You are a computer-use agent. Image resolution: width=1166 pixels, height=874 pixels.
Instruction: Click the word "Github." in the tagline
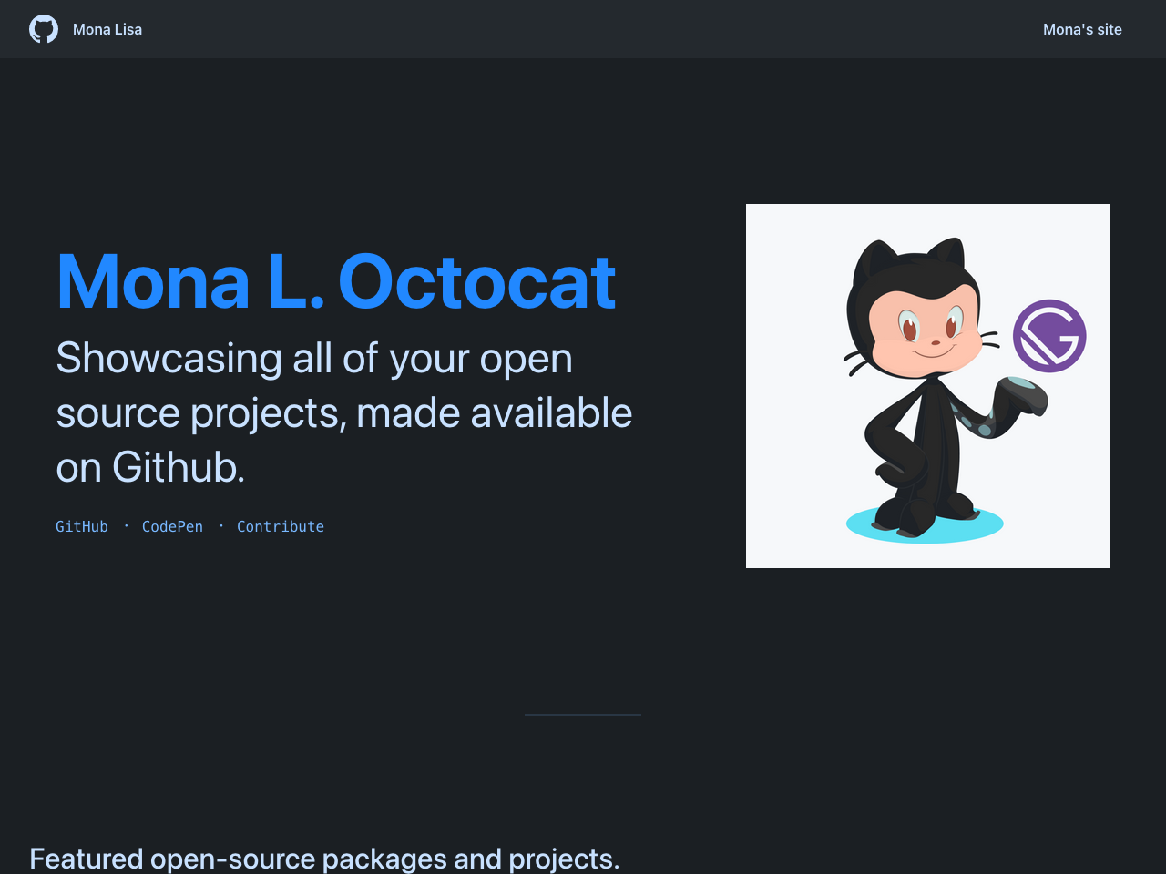(178, 467)
